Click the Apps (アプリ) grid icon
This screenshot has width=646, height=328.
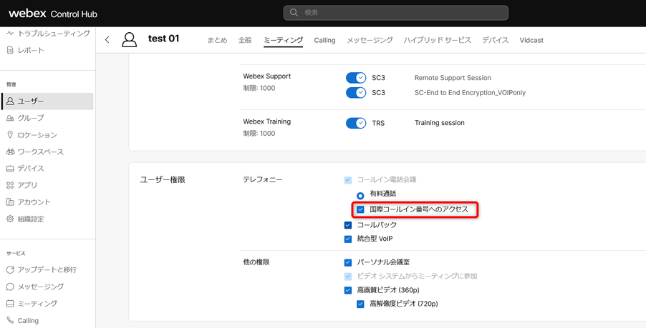click(10, 185)
